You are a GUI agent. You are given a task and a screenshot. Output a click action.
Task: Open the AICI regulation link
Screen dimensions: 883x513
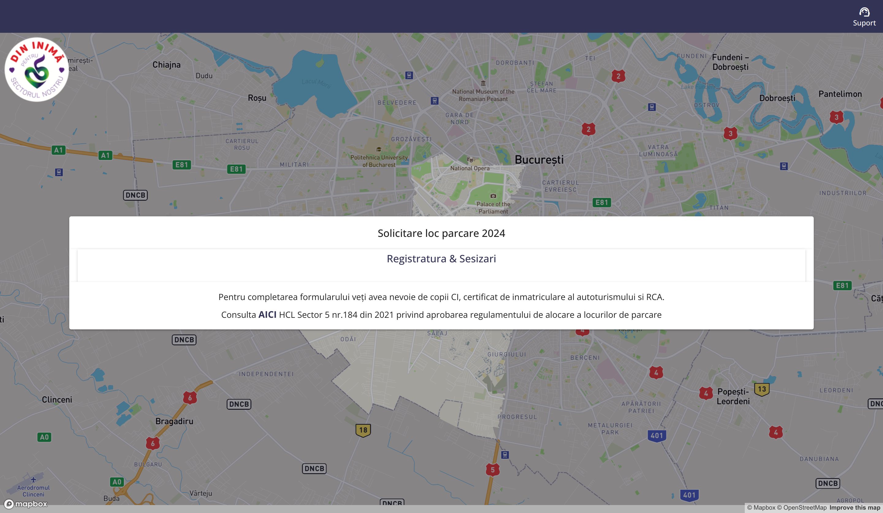point(267,315)
